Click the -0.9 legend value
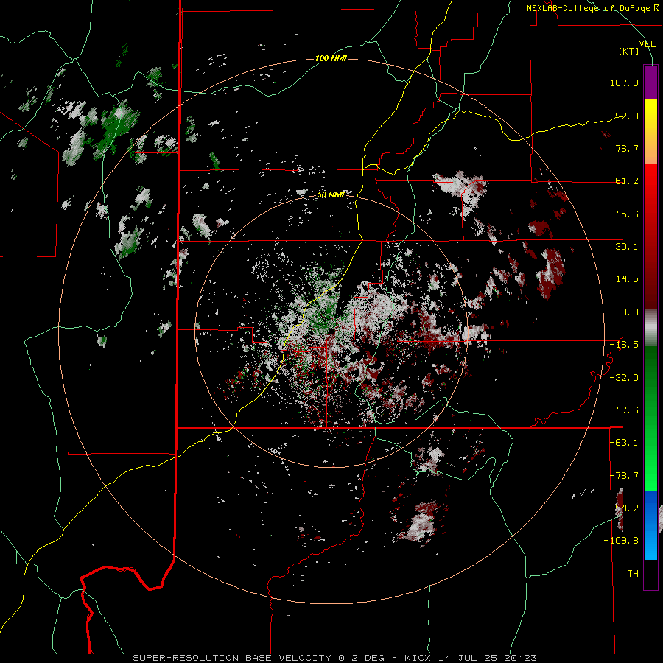Image resolution: width=663 pixels, height=663 pixels. click(627, 312)
